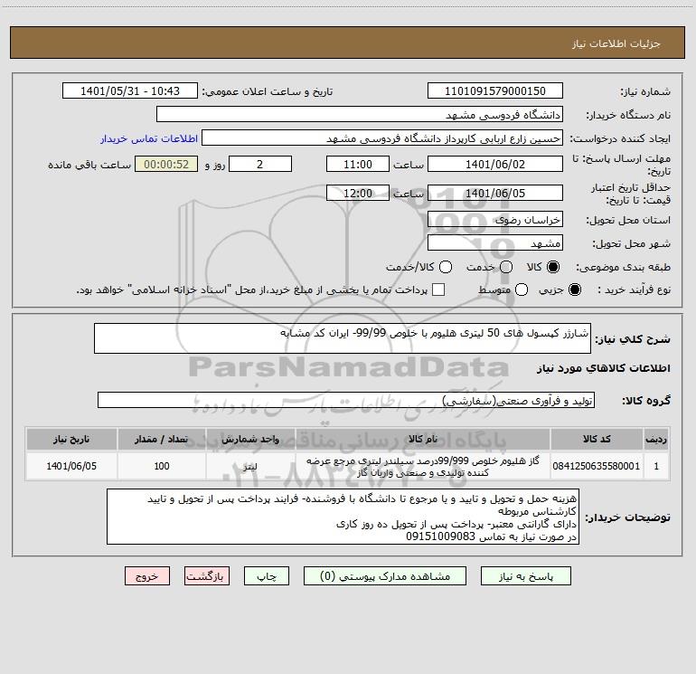The image size is (696, 674).
Task: Click need date cell 1401/06/05 in table
Action: (x=71, y=466)
